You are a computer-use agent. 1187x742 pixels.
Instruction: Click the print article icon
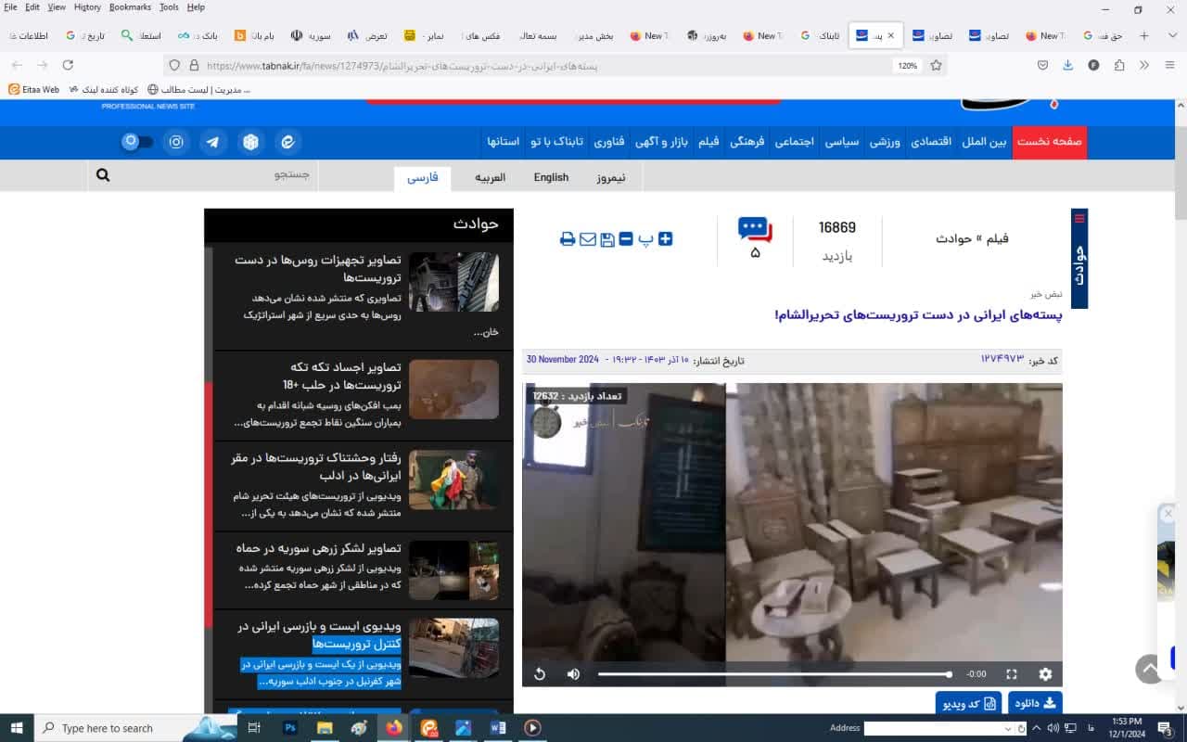(x=568, y=239)
